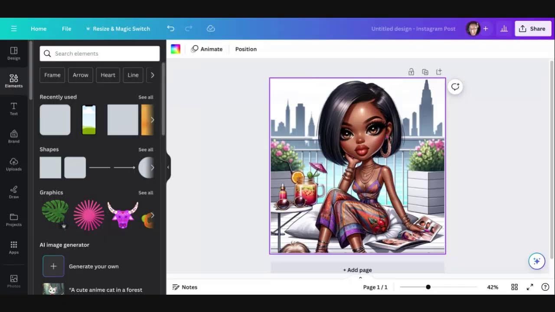Show more Recently used items arrow
Image resolution: width=555 pixels, height=312 pixels.
[x=152, y=120]
